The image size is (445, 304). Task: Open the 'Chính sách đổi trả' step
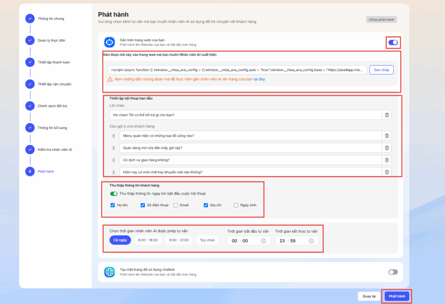(52, 106)
